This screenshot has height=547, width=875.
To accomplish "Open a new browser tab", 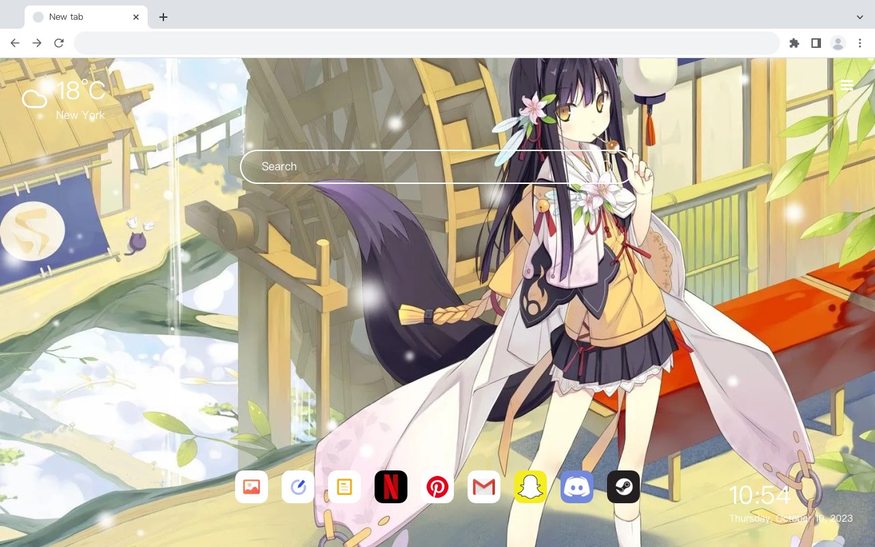I will point(163,17).
